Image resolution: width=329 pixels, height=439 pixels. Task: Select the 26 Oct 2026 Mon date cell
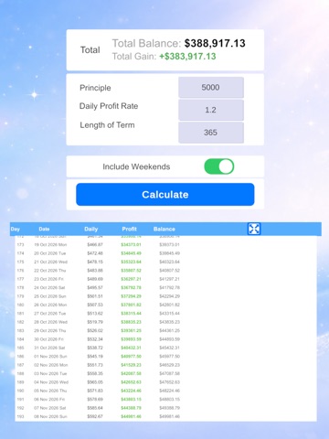tap(50, 305)
